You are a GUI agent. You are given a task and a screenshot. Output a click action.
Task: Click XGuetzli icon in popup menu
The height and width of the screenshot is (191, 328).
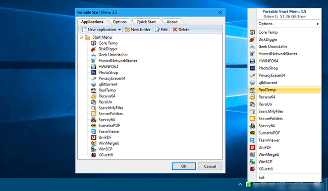(252, 169)
